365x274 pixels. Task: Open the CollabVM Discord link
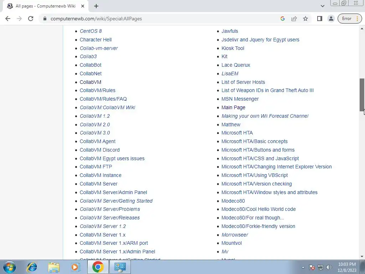[100, 150]
